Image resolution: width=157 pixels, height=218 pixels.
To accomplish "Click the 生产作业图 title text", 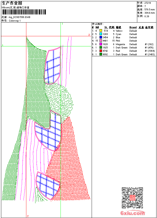I will (12, 3).
